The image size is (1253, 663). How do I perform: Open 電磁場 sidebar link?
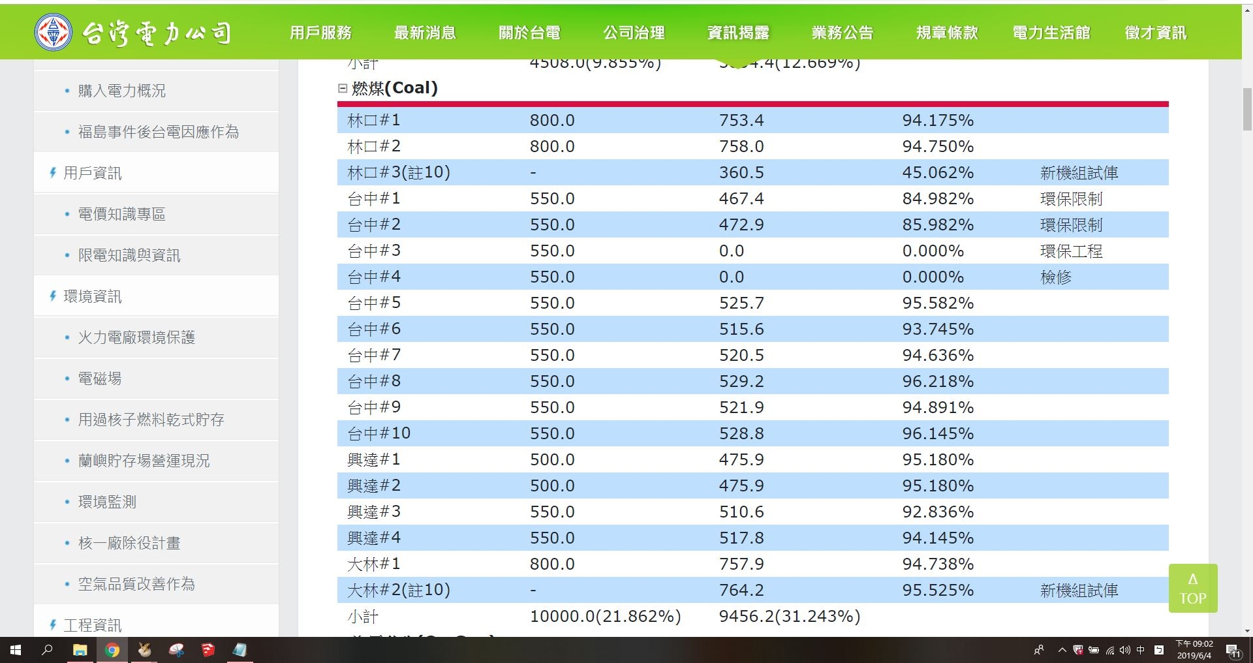click(100, 378)
